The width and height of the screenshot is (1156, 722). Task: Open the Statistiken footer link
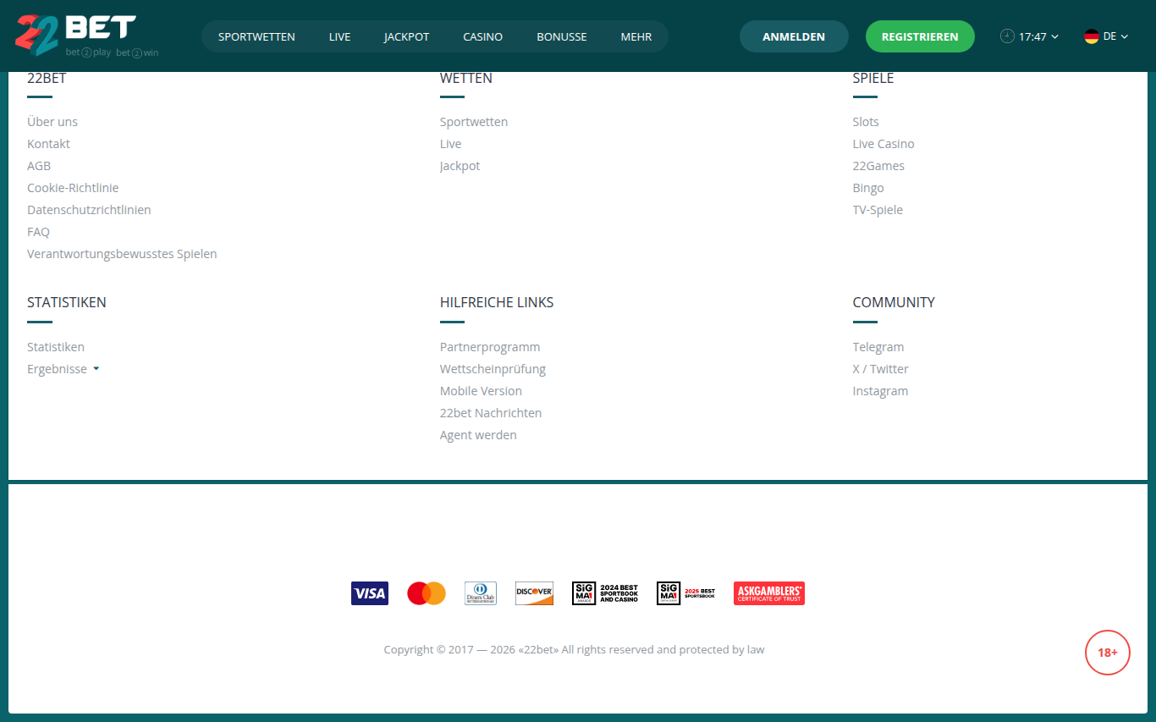click(x=56, y=347)
